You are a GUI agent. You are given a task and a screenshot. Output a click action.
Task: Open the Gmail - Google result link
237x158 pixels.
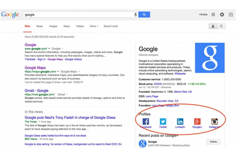tap(37, 91)
